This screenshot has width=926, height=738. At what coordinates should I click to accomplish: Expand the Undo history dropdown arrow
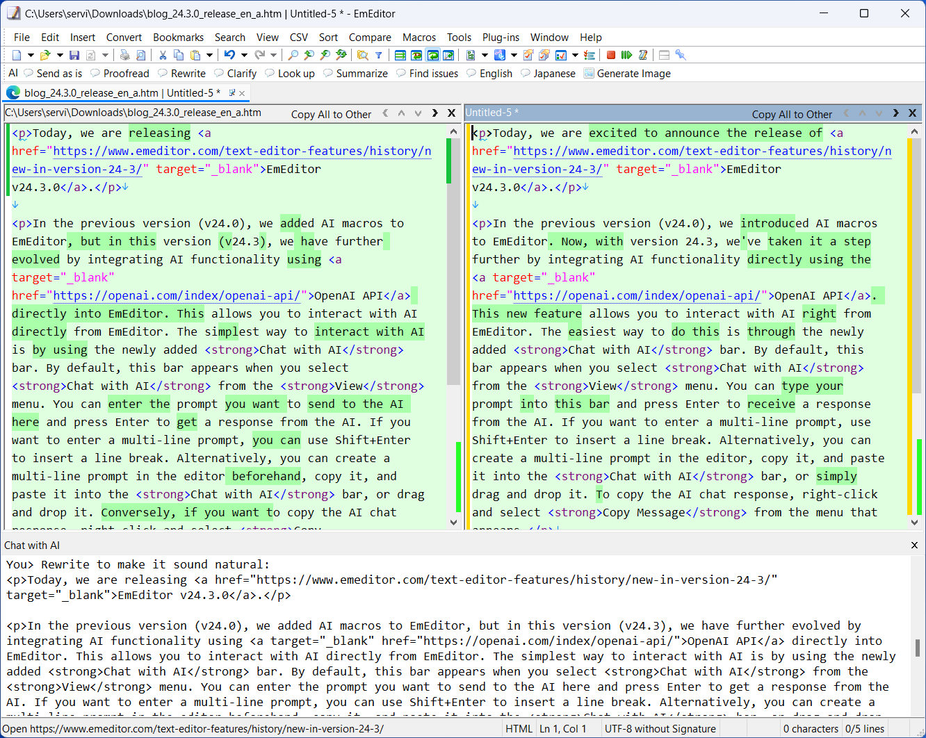coord(244,55)
